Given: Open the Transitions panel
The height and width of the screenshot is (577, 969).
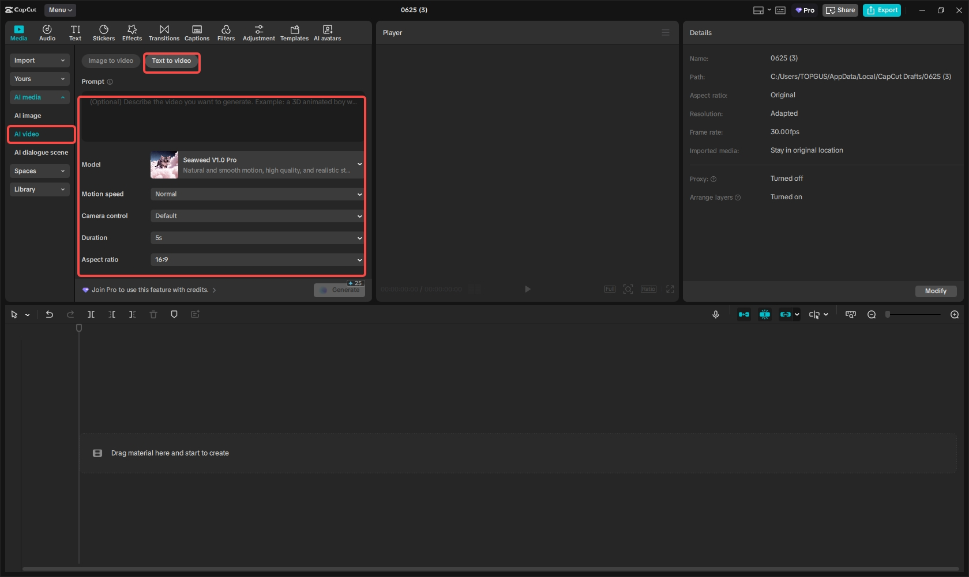Looking at the screenshot, I should tap(164, 32).
